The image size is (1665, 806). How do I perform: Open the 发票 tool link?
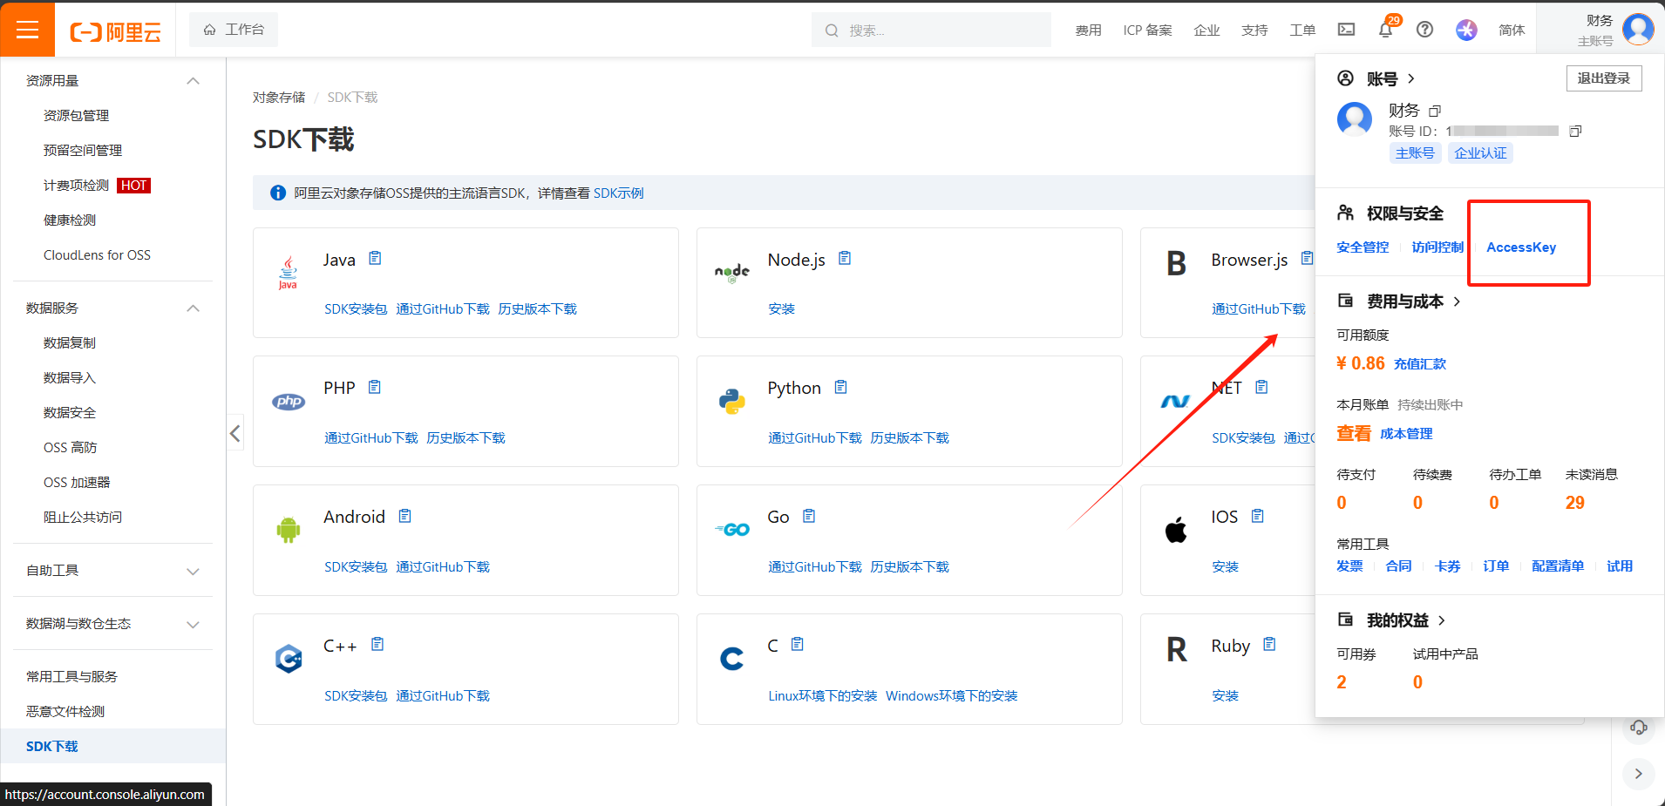[x=1349, y=566]
